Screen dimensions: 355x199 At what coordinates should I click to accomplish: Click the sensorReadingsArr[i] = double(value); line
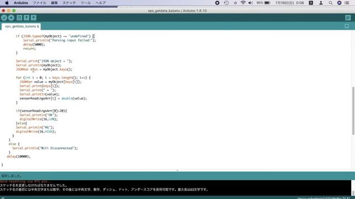[53, 98]
